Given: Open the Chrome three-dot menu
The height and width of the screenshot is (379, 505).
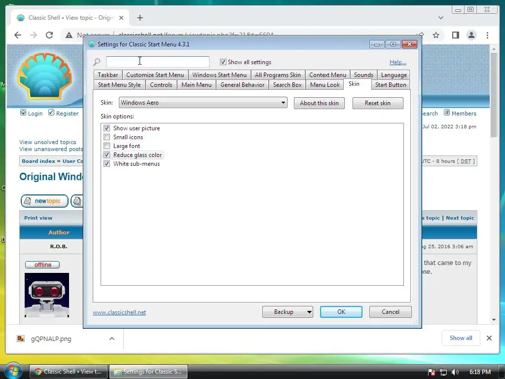Looking at the screenshot, I should (488, 35).
